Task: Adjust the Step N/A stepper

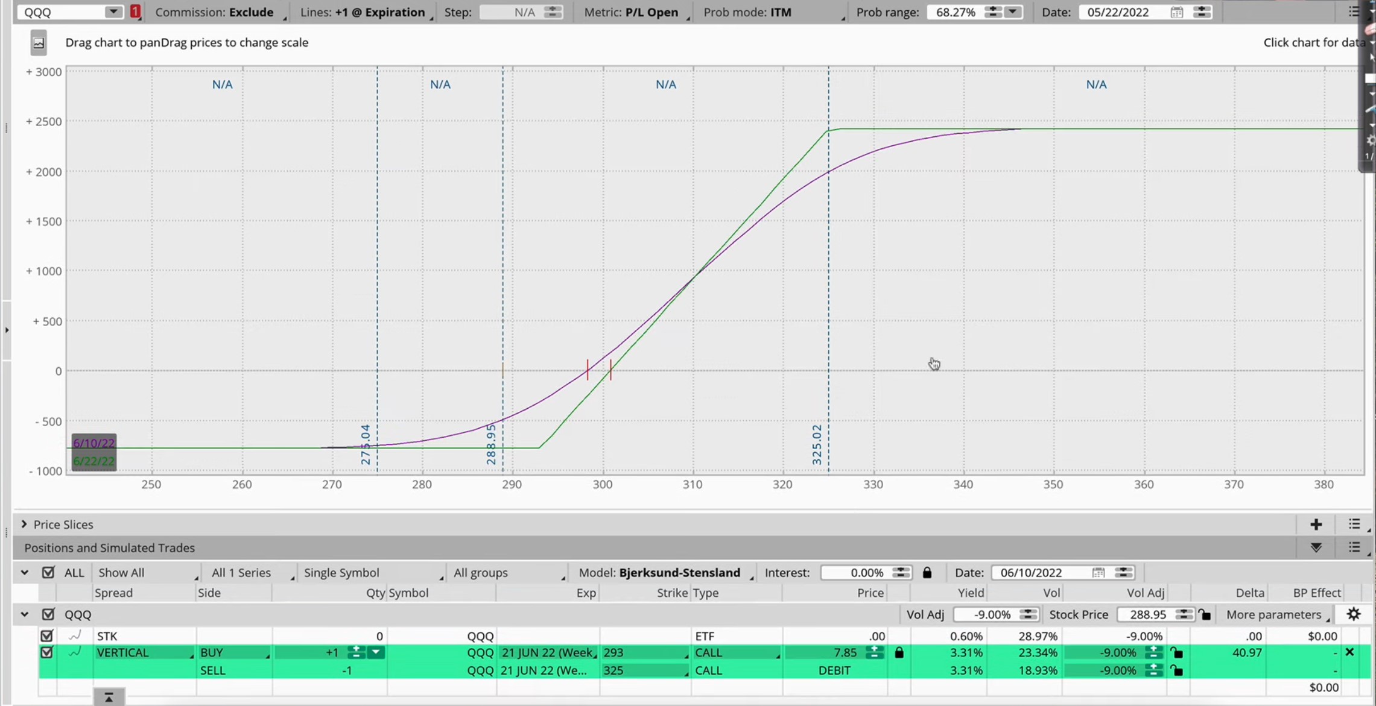Action: click(552, 12)
